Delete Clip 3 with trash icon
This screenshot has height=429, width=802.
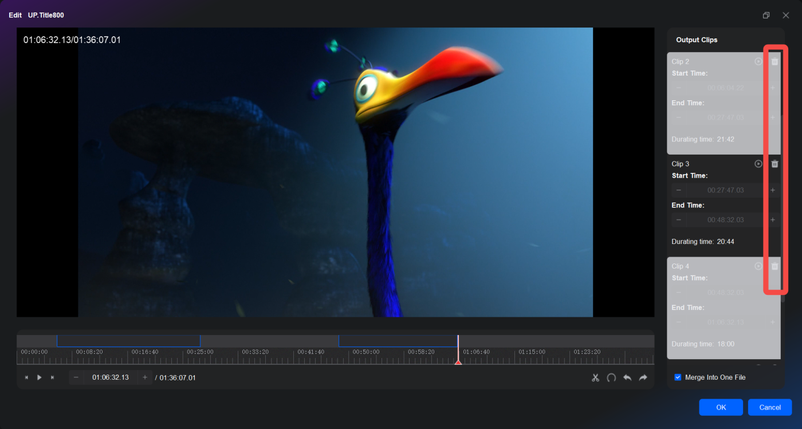tap(775, 164)
